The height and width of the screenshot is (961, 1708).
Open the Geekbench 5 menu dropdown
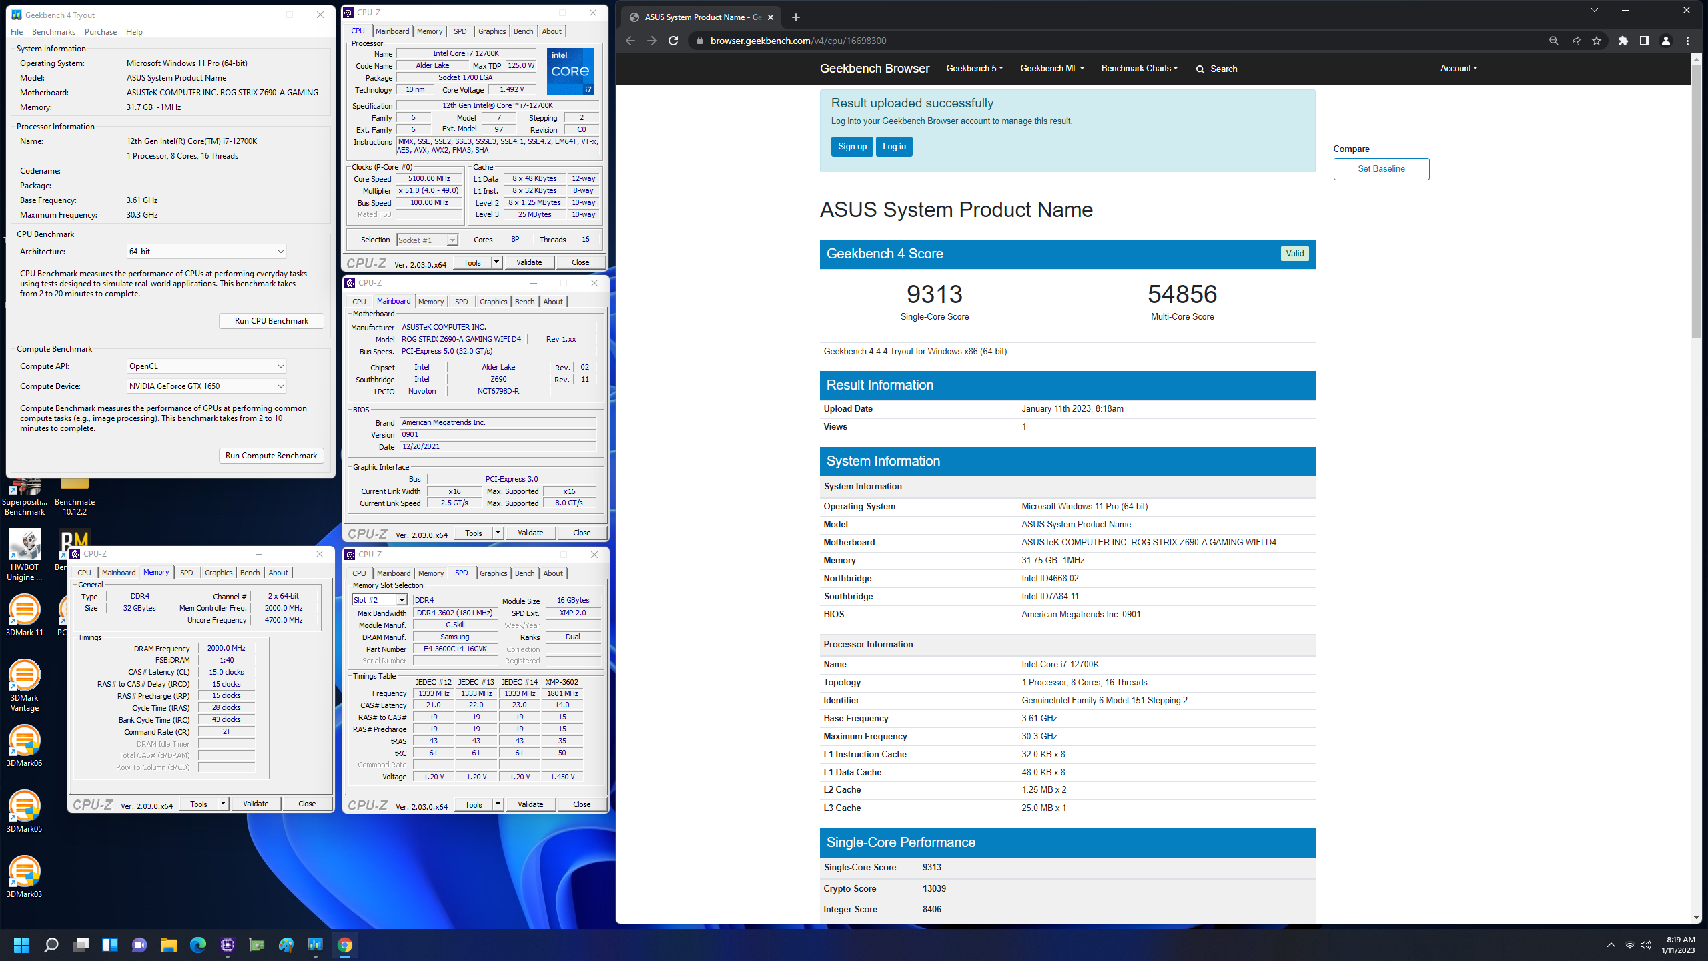pos(974,68)
